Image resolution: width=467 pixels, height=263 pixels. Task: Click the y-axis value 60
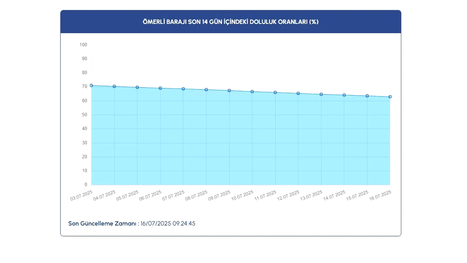(85, 101)
